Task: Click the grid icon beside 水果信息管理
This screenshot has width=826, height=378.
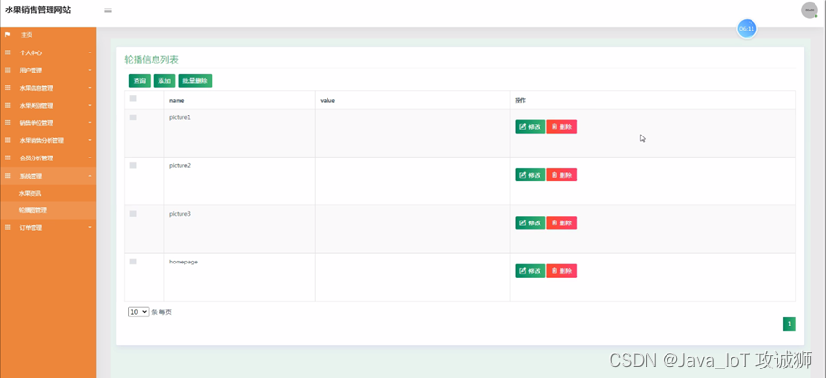Action: (8, 88)
